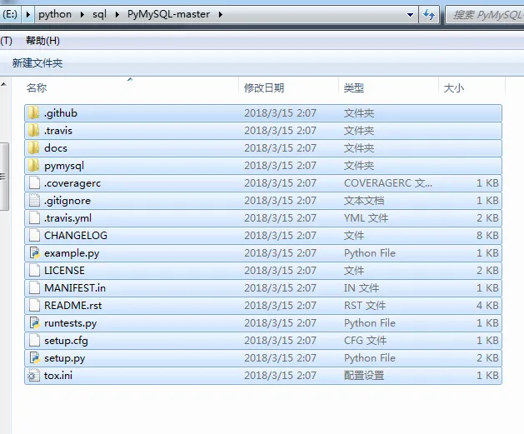Click the 配置设置 type of tox.ini
The height and width of the screenshot is (434, 524).
click(x=364, y=376)
